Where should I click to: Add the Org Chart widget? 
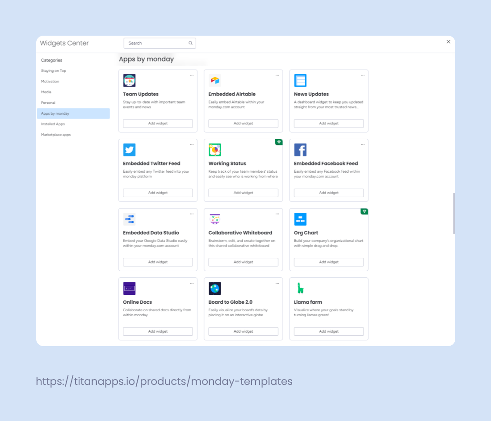[x=328, y=262]
